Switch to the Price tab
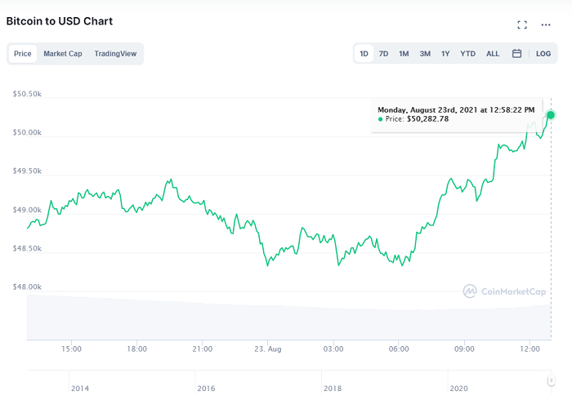This screenshot has width=572, height=400. coord(23,54)
